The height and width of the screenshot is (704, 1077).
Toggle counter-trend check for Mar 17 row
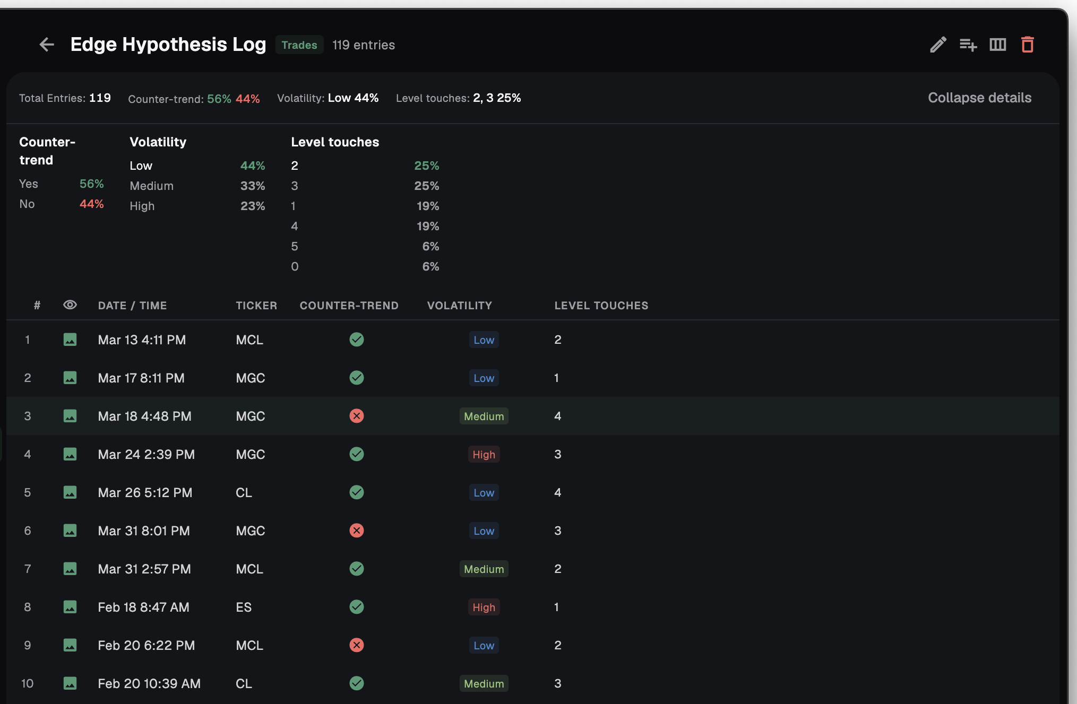[357, 378]
